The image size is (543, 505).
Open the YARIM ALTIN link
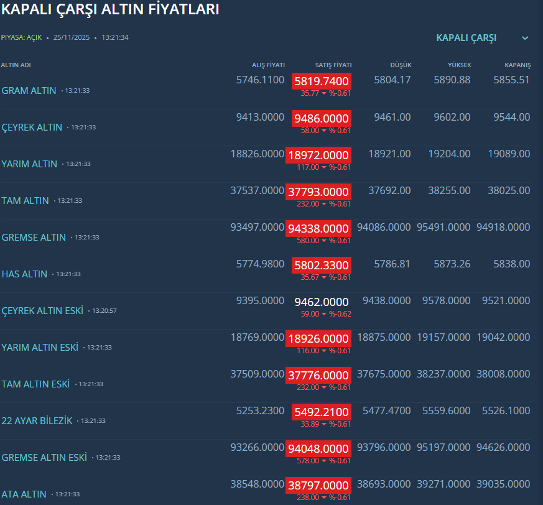click(x=29, y=164)
